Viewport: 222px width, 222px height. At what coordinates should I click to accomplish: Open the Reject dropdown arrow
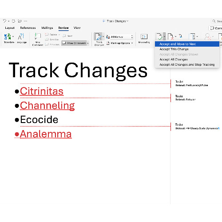[x=175, y=36]
